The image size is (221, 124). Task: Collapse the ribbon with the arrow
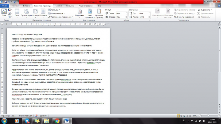pyautogui.click(x=216, y=6)
